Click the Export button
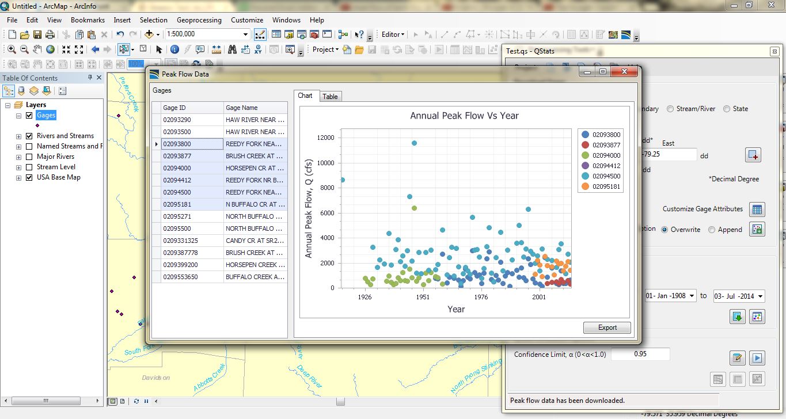The image size is (786, 419). [607, 327]
